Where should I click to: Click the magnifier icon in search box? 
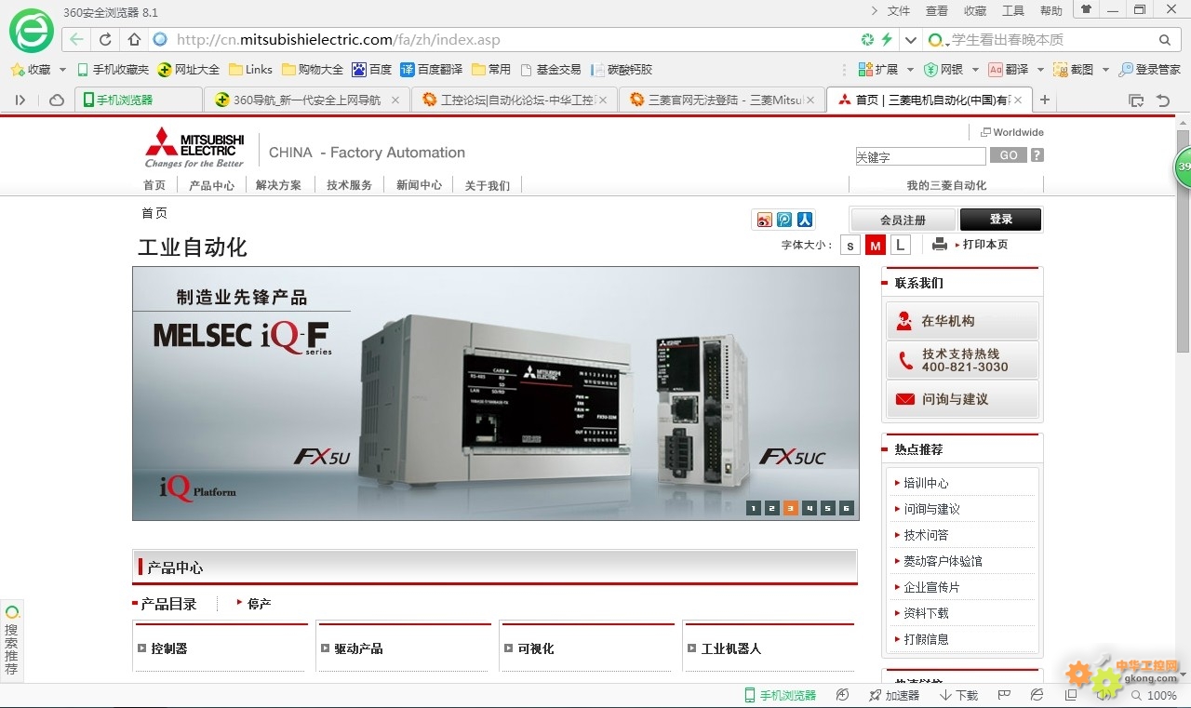1164,40
